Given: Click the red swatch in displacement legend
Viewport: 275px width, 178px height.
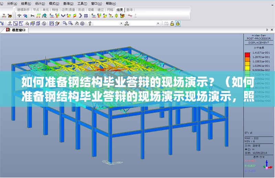Looking at the screenshot, I should (x=247, y=54).
